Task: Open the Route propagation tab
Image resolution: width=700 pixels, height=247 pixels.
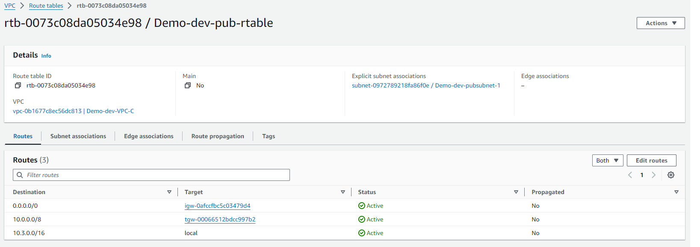Action: 218,136
